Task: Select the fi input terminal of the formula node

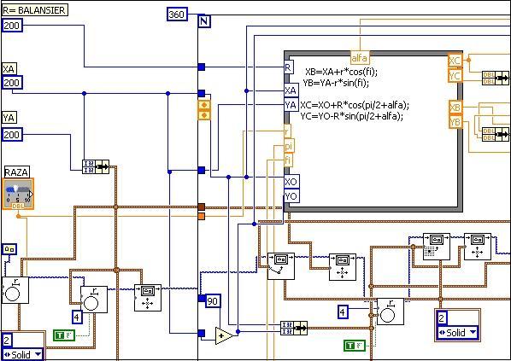Action: (x=288, y=160)
